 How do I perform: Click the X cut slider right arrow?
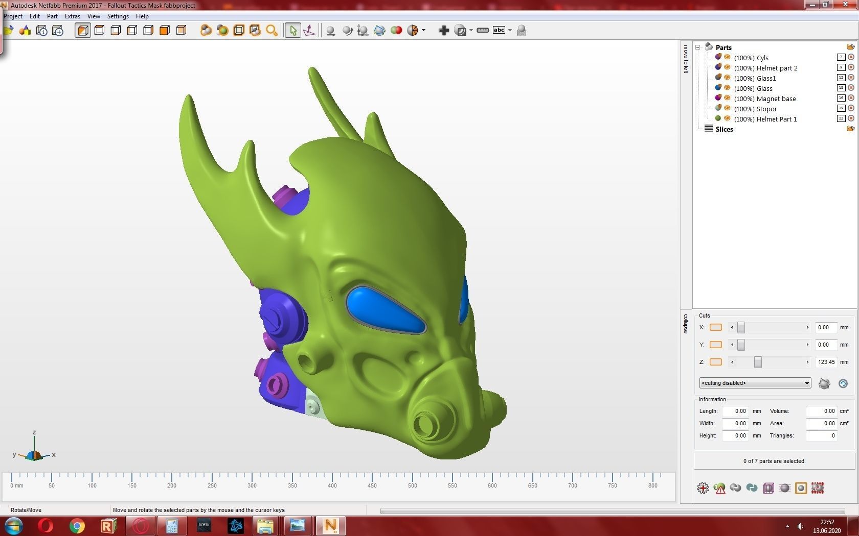807,327
